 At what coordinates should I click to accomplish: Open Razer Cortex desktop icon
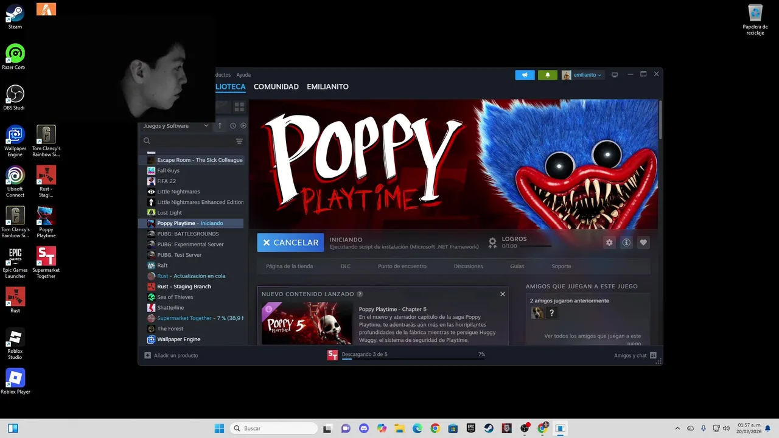[15, 57]
